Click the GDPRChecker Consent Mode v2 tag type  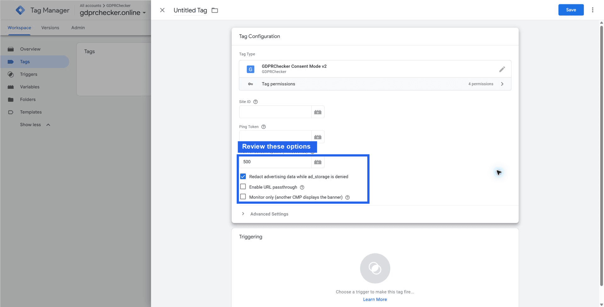pos(375,69)
